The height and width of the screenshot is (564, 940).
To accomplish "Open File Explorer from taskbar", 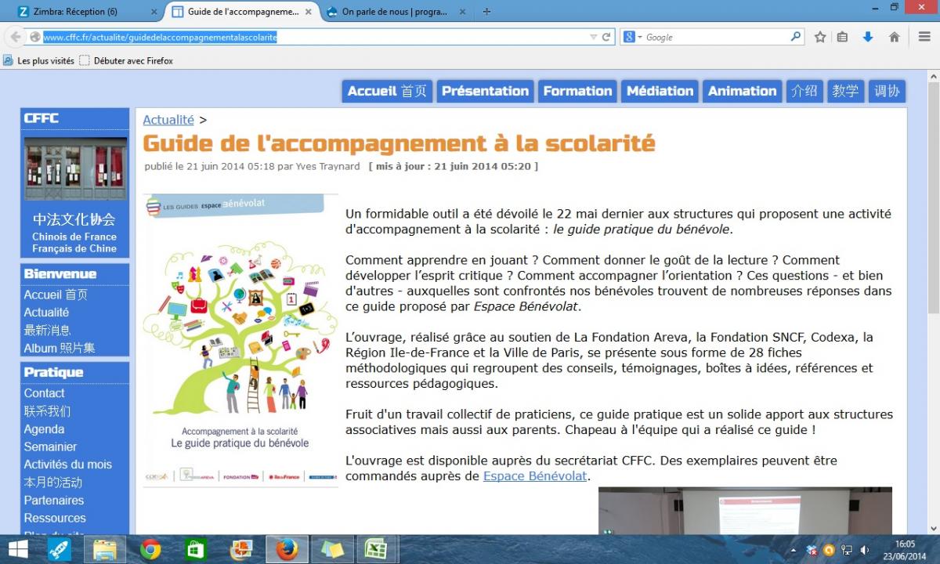I will pos(104,549).
